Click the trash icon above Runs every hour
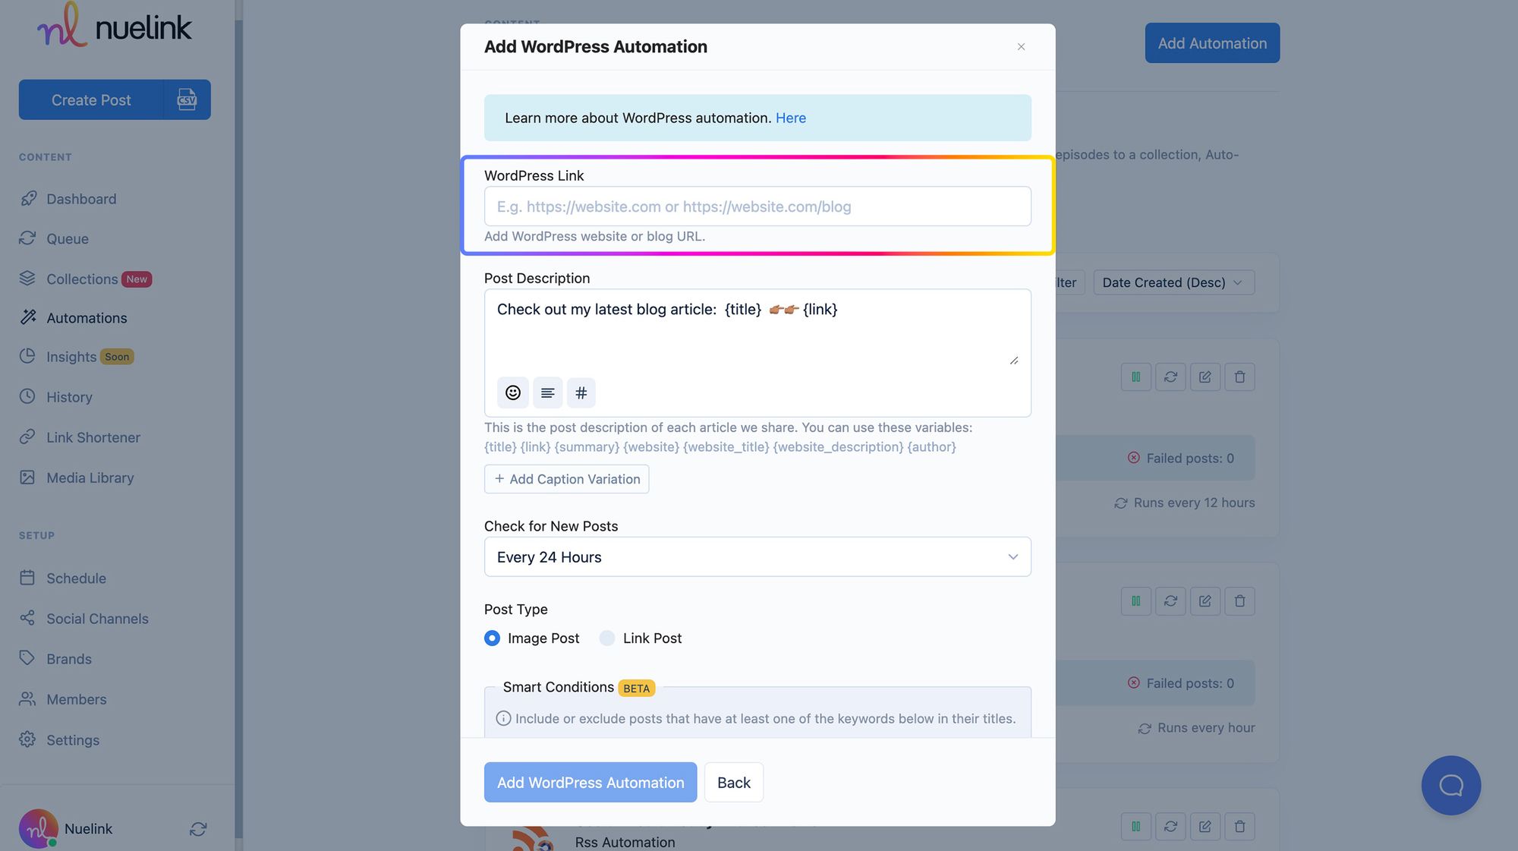 coord(1239,600)
